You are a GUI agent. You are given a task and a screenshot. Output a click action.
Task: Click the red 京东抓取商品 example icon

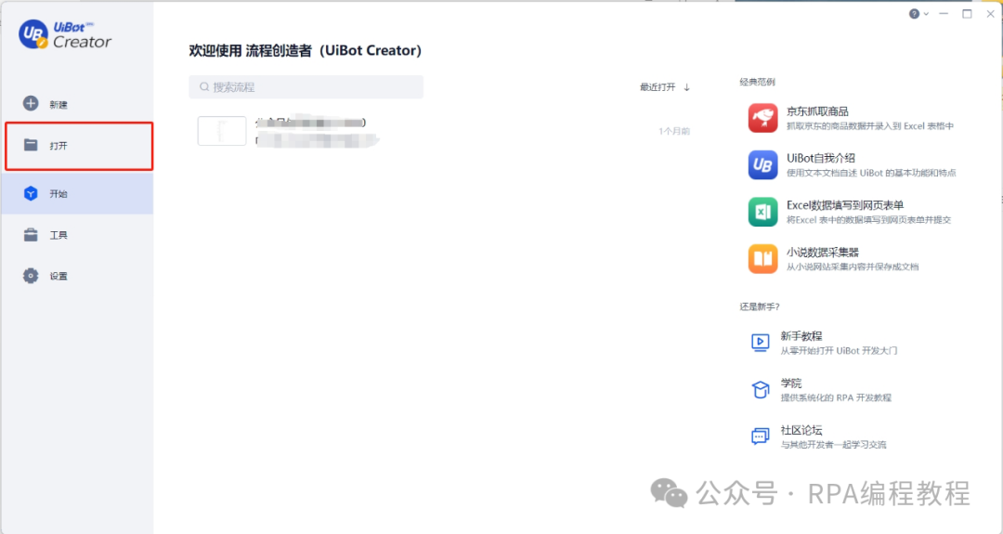[x=762, y=118]
